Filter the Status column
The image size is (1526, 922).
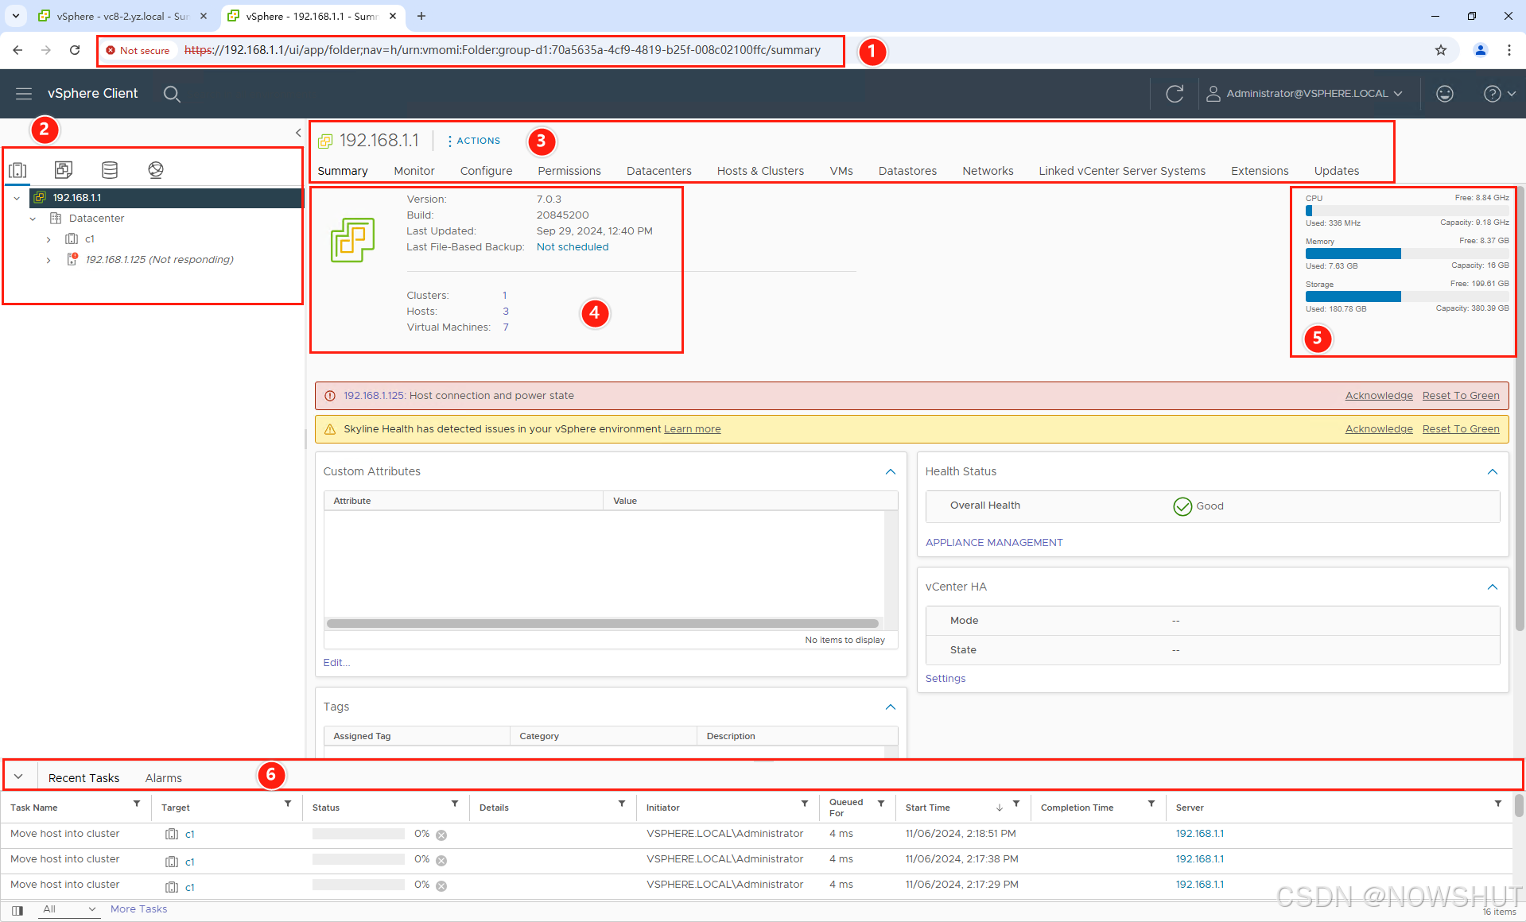(455, 804)
